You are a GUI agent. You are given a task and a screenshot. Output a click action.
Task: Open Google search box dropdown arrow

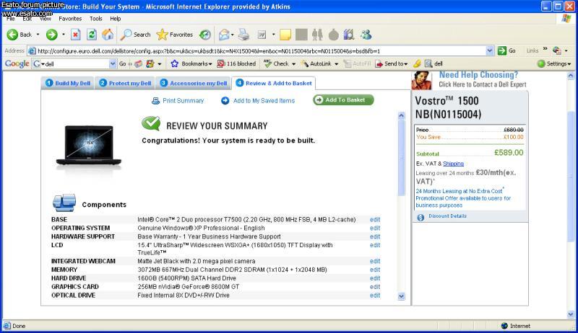113,63
